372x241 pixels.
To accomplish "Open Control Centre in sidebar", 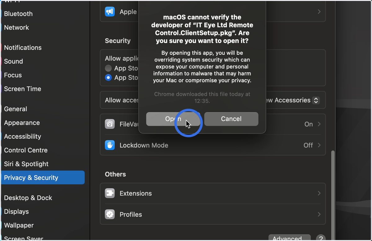I will point(26,150).
